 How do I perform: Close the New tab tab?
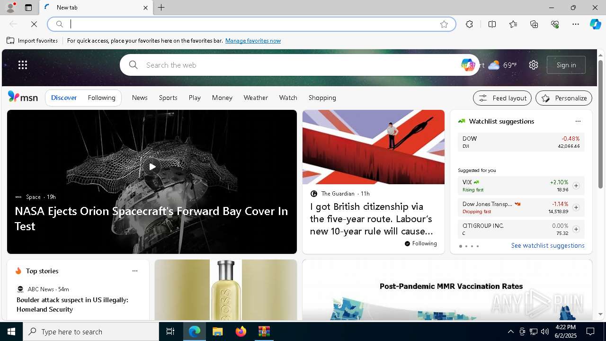pos(145,8)
